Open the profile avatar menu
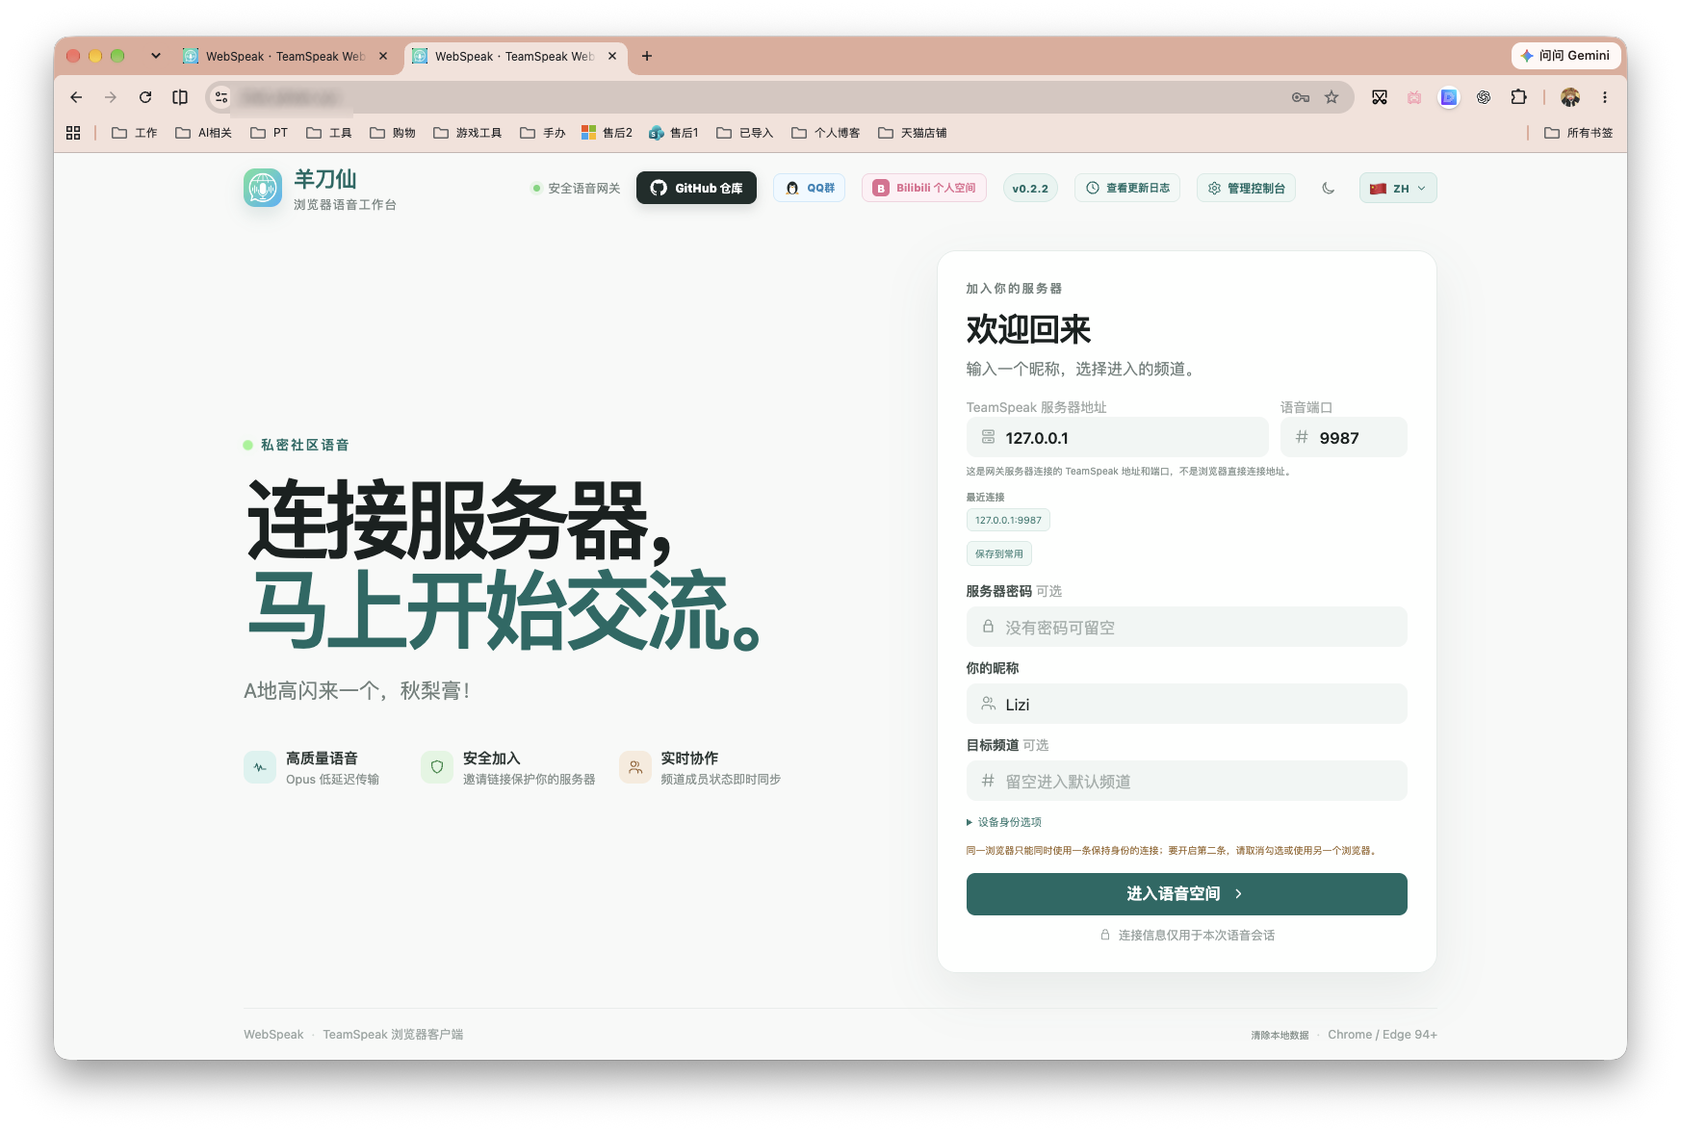Image resolution: width=1681 pixels, height=1131 pixels. 1570,97
